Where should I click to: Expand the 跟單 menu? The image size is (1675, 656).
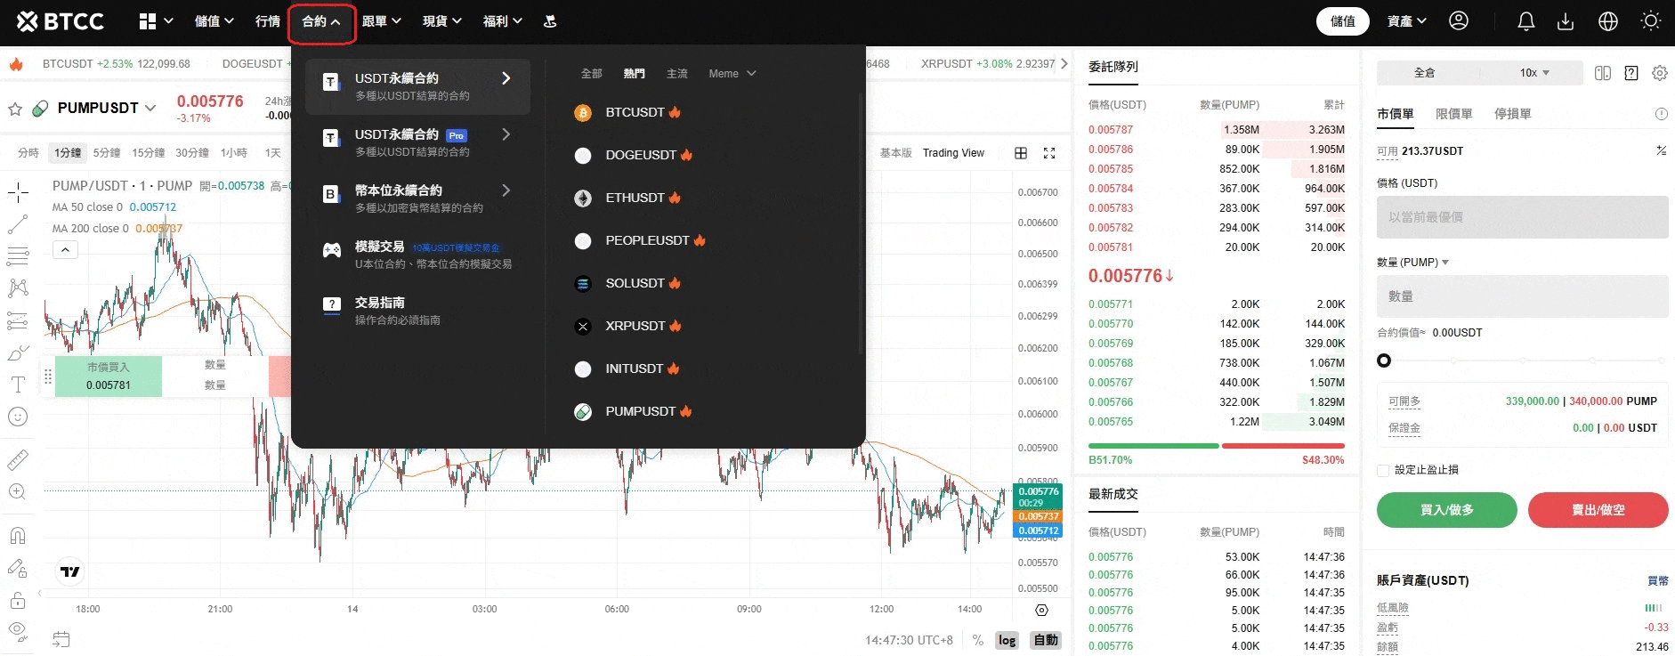tap(382, 20)
